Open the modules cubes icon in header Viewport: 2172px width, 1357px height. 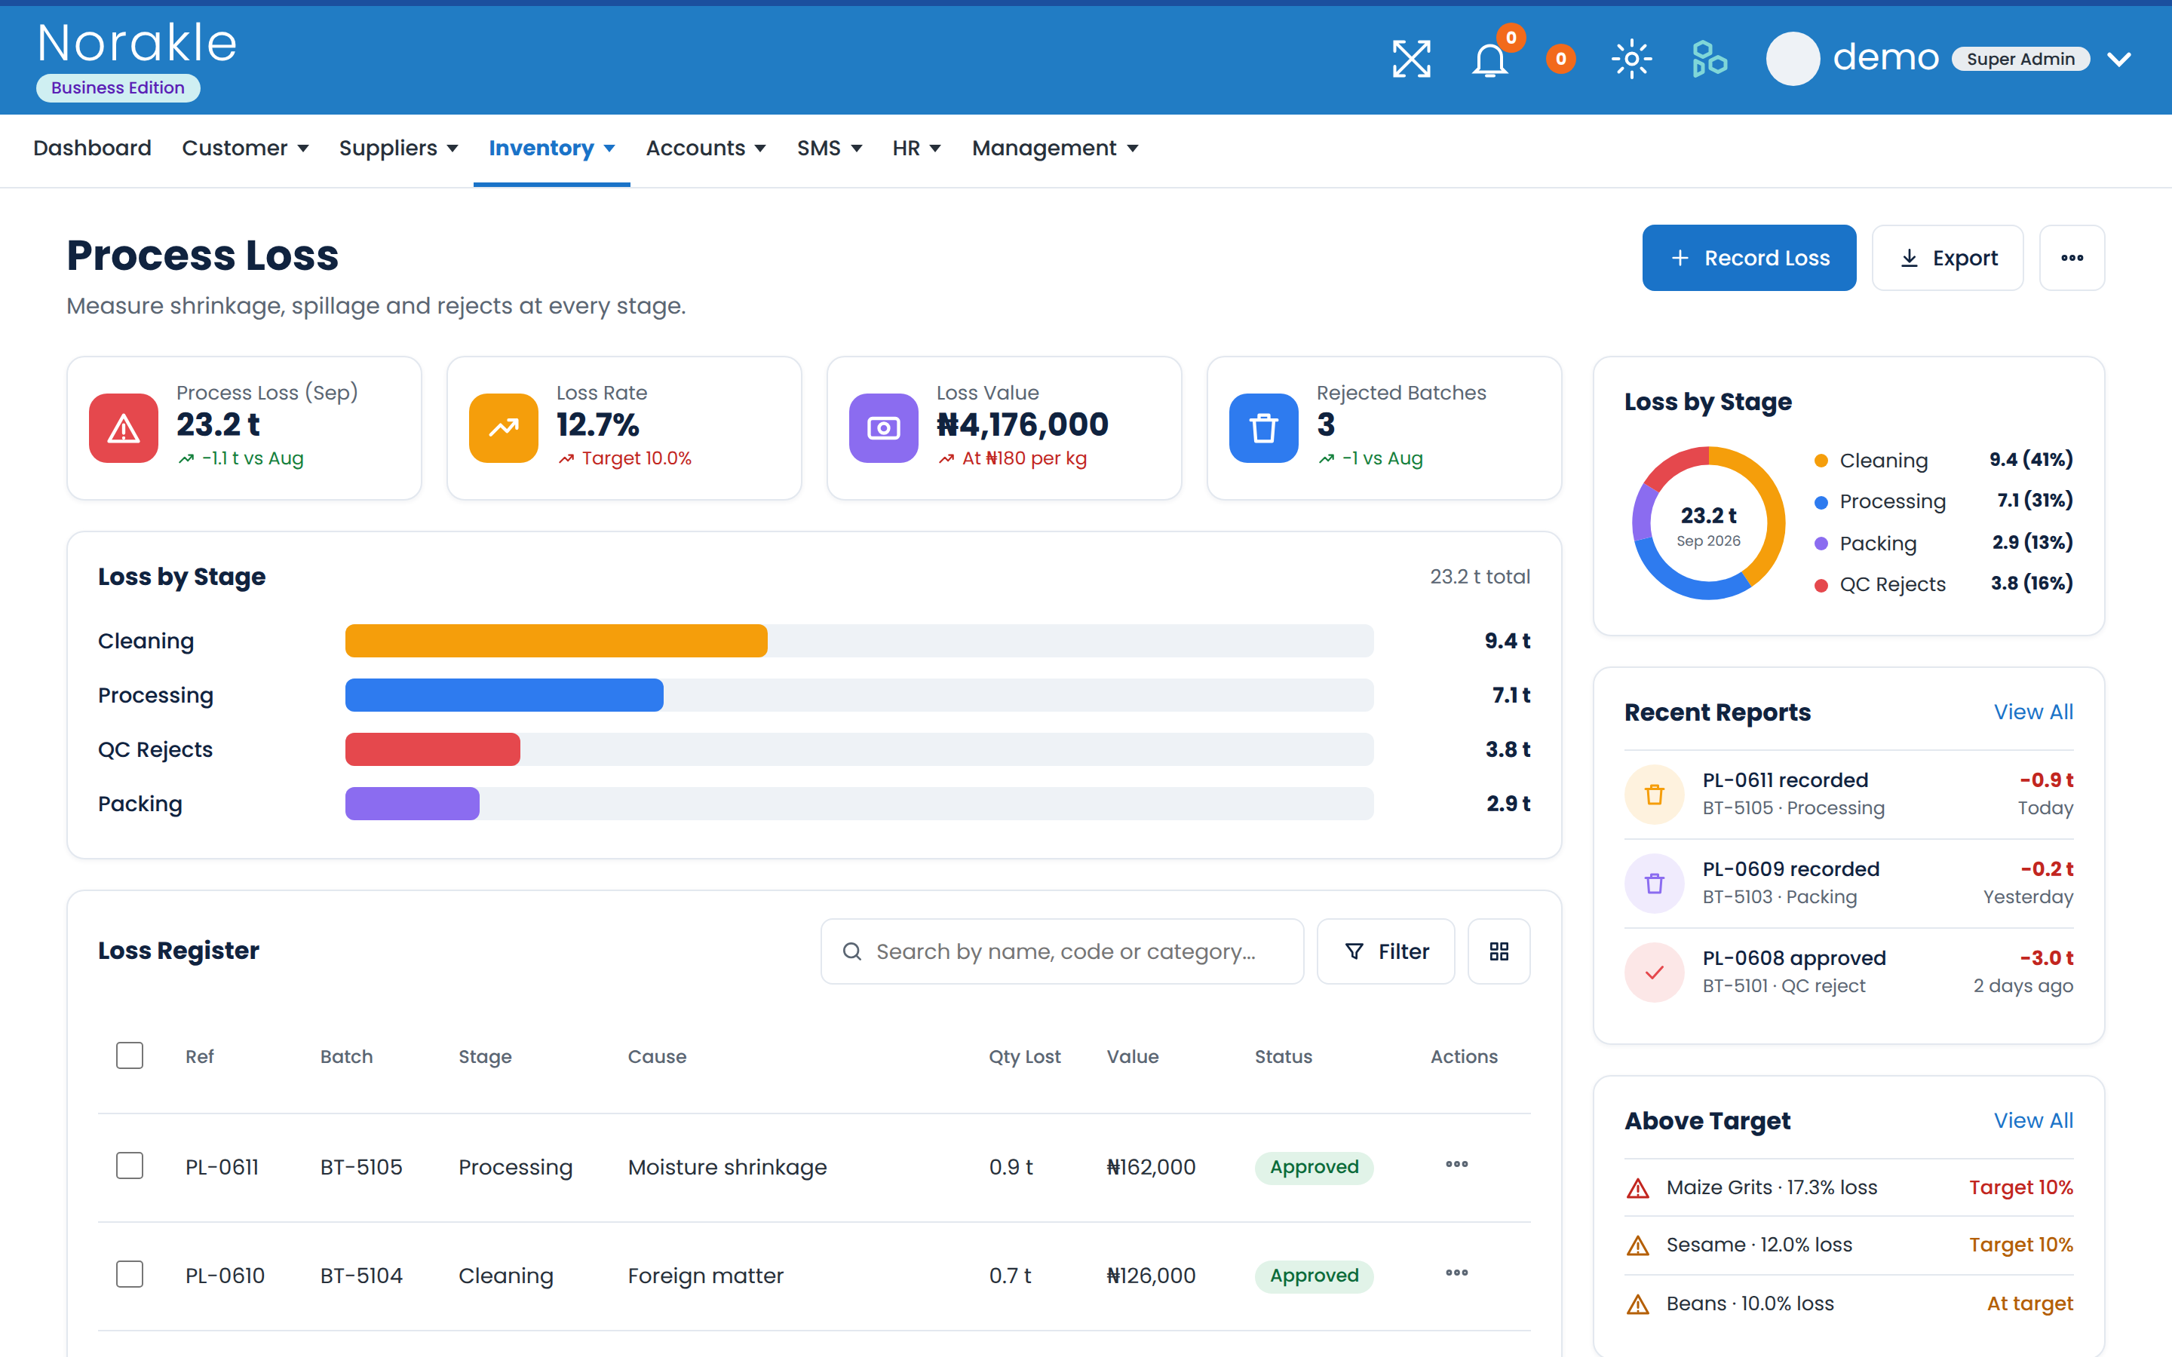point(1709,60)
